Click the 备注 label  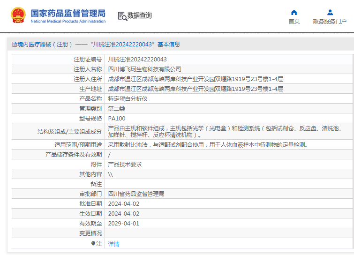96,184
